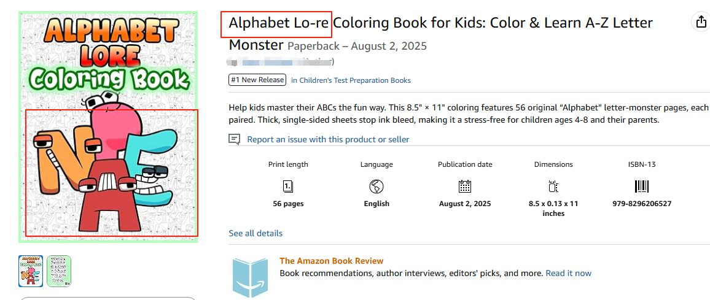This screenshot has height=300, width=710.
Task: Select the first front cover thumbnail
Action: (x=31, y=271)
